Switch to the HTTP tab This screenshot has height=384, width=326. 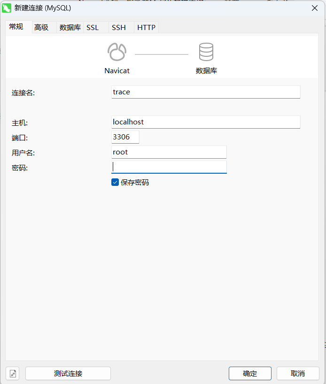[x=146, y=28]
